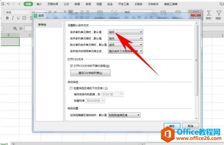Screen dimensions: 224x145
Task: Switch to the 审阅 ribbon tab
Action: pos(88,4)
